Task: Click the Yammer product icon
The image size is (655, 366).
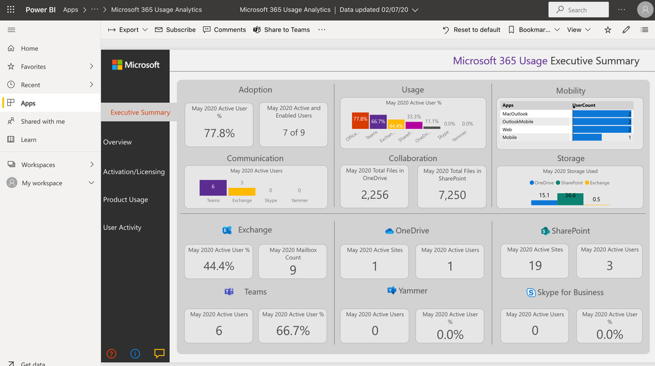Action: 391,291
